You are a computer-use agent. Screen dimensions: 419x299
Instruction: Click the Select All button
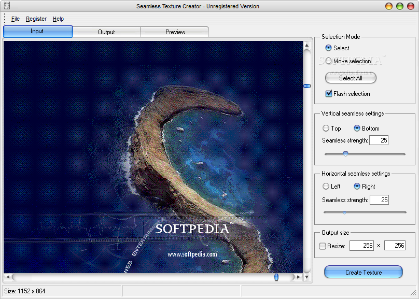tap(351, 78)
